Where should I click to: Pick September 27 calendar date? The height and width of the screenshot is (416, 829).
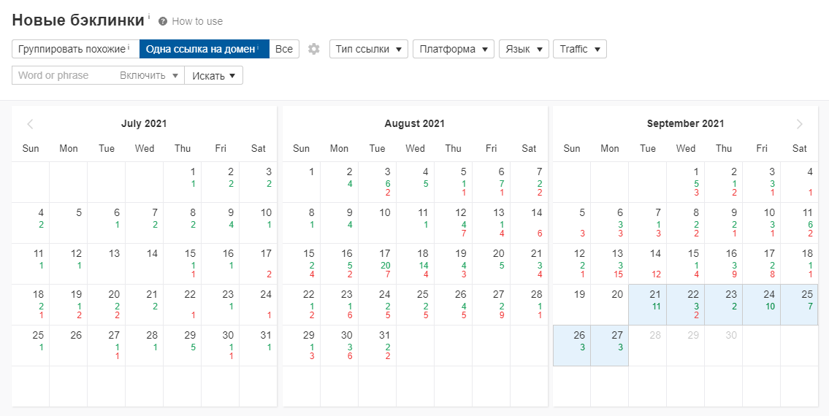609,345
